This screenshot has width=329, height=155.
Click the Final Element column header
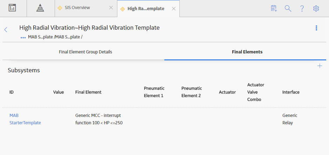[88, 92]
